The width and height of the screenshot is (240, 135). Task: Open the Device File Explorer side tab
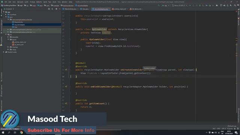click(238, 115)
